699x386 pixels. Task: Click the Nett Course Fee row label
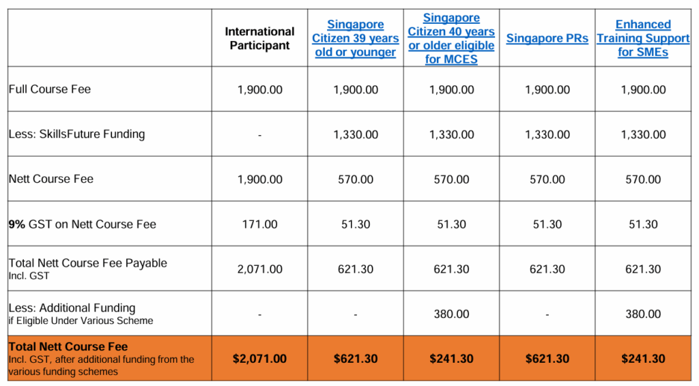point(51,179)
